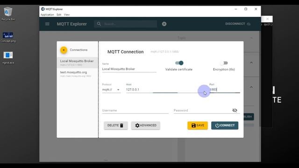The image size is (299, 168).
Task: Click DISCONNECT in the top bar
Action: pyautogui.click(x=238, y=24)
